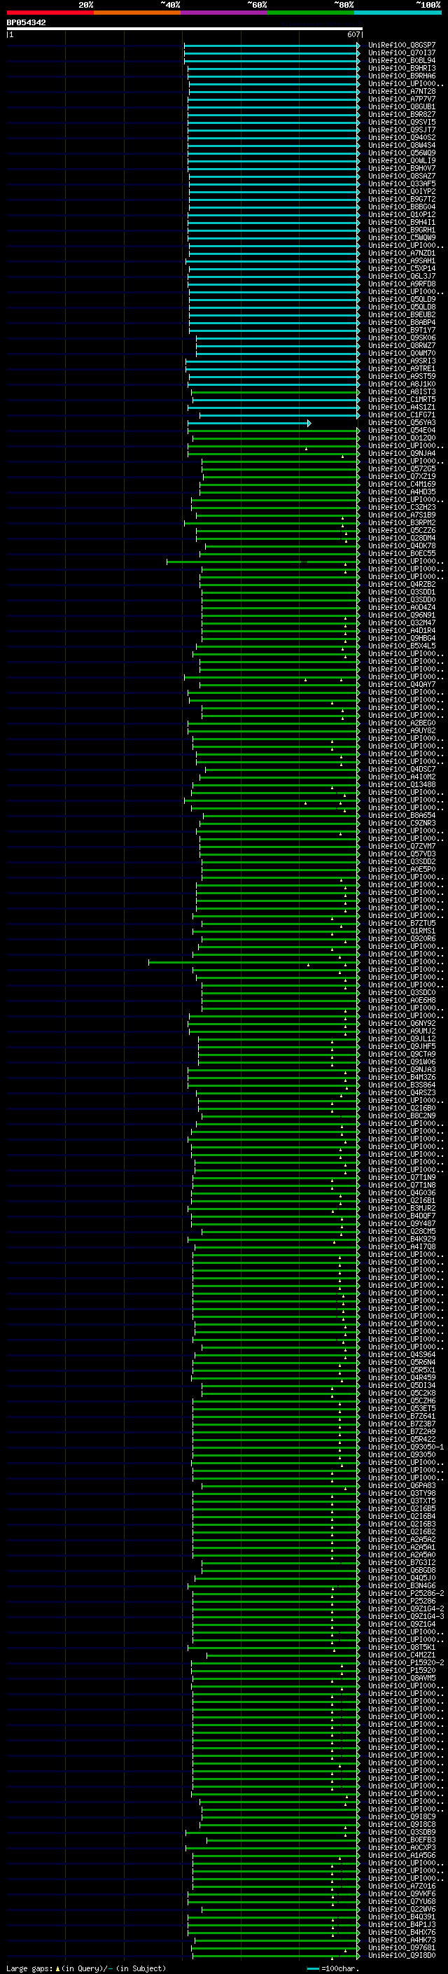Open hit UniRef100_B9HRI3
This screenshot has width=448, height=1974.
401,68
